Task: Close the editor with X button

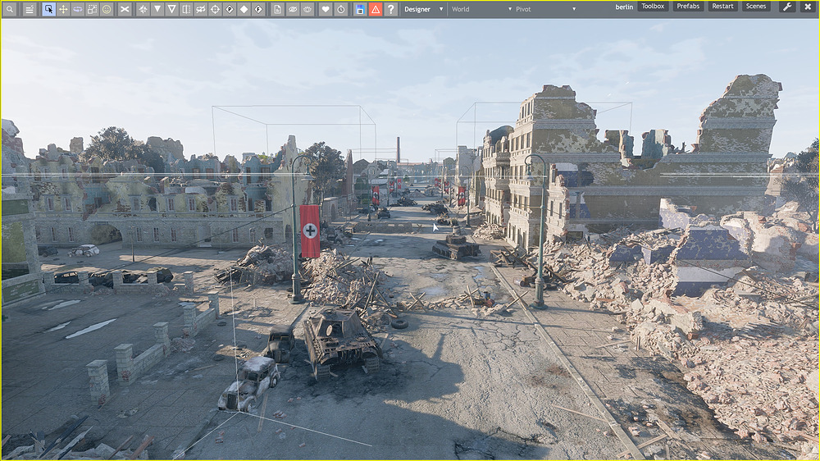Action: (808, 7)
